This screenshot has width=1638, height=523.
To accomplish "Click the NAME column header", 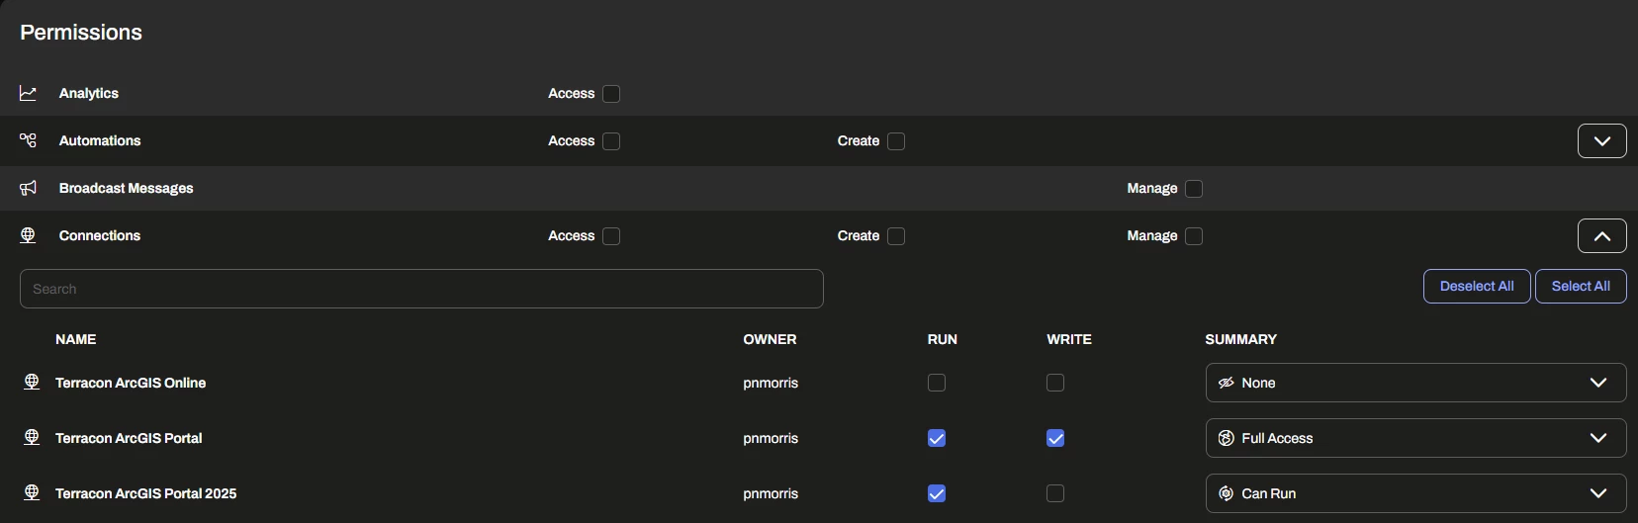I will click(x=76, y=339).
